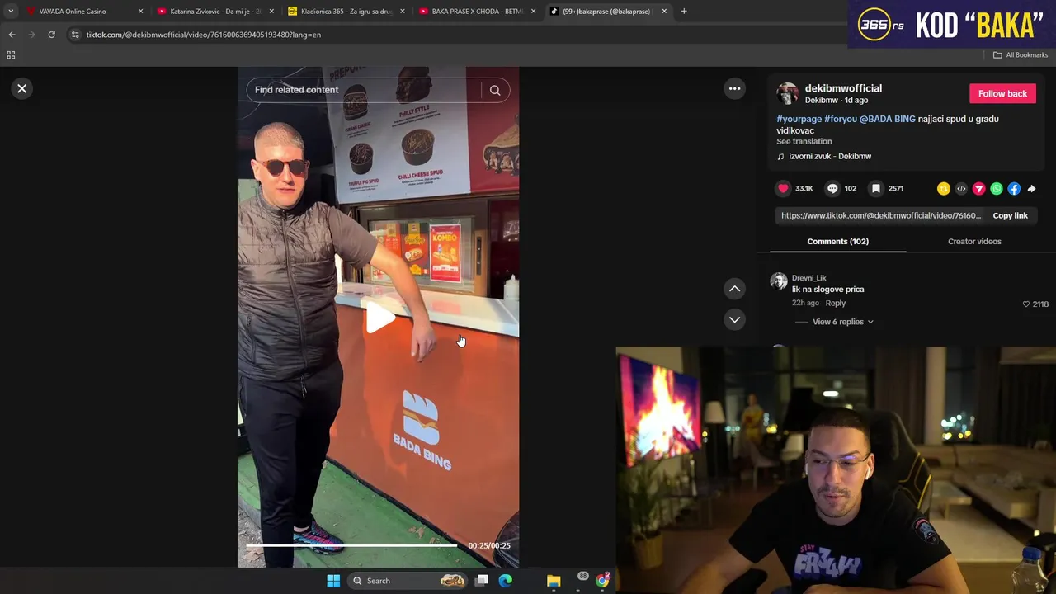Open a new browser tab
The width and height of the screenshot is (1056, 594).
pyautogui.click(x=684, y=12)
